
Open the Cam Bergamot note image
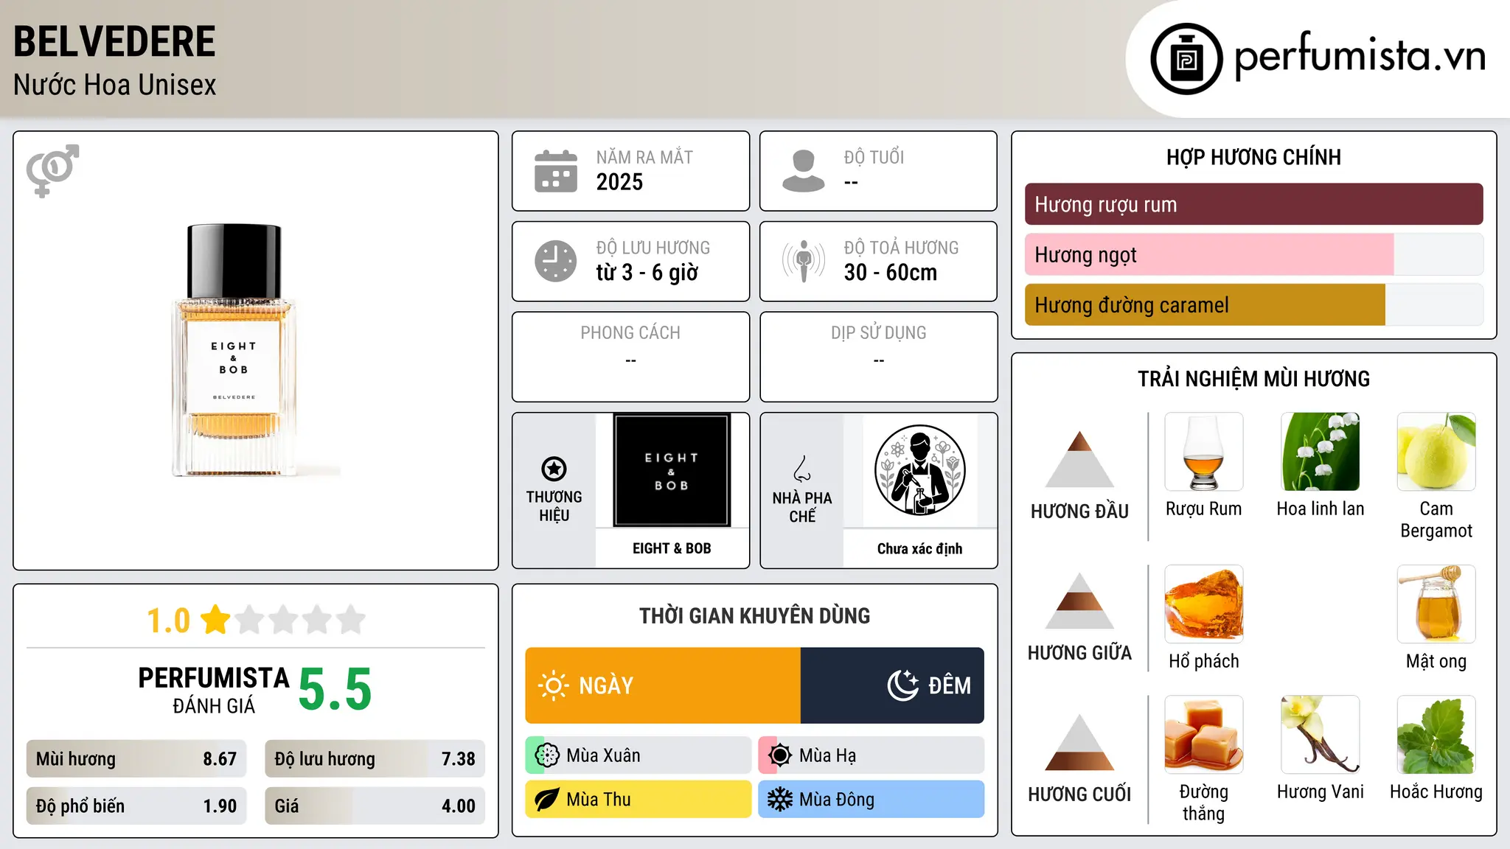click(1436, 452)
